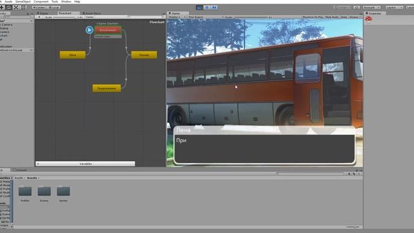
Task: Click Assets breadcrumb in Project panel
Action: 19,178
